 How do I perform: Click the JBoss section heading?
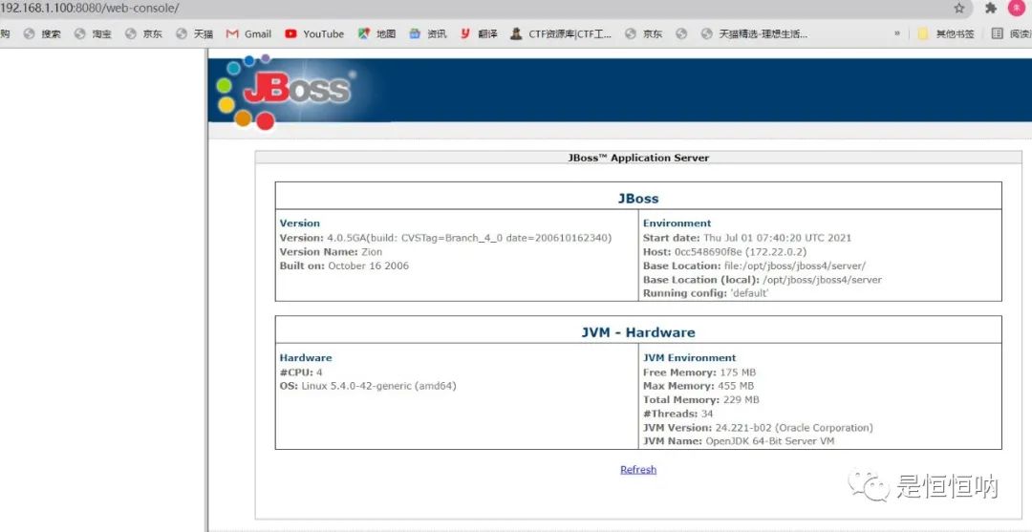[638, 198]
